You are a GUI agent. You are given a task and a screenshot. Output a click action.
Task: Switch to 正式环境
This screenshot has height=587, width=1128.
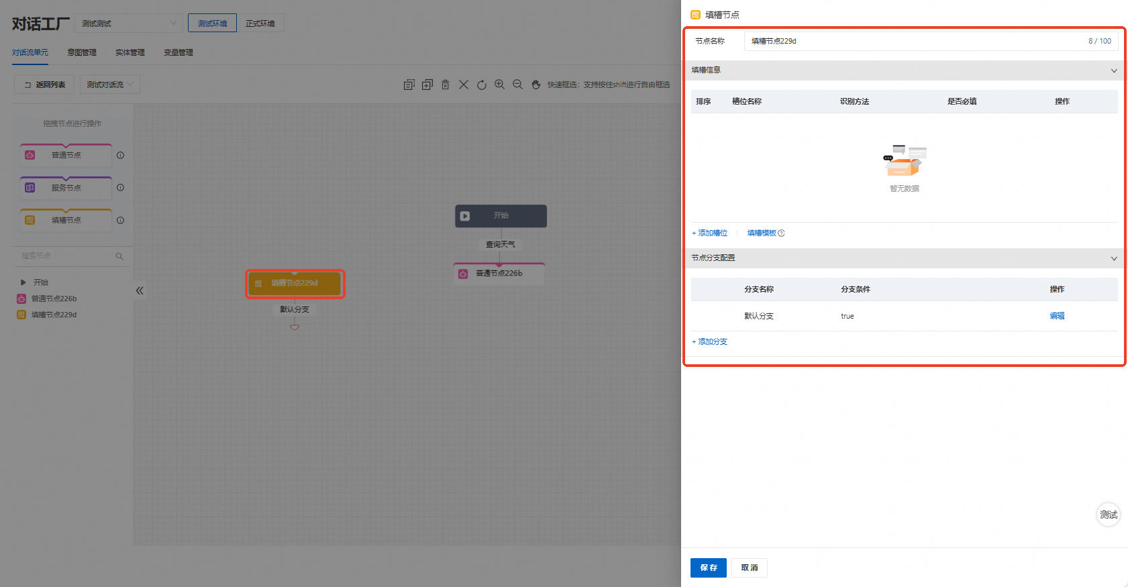click(x=260, y=23)
